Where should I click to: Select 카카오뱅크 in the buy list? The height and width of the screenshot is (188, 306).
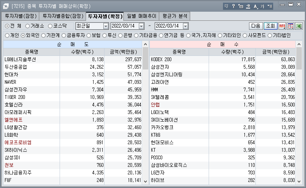tap(162, 128)
